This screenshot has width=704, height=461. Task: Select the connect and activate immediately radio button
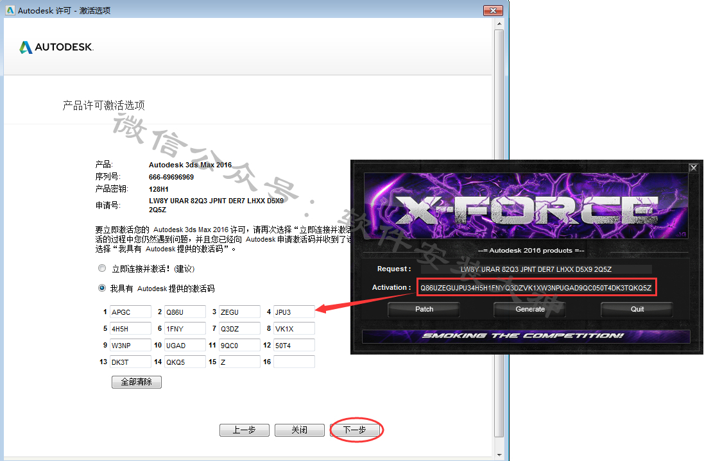[102, 268]
